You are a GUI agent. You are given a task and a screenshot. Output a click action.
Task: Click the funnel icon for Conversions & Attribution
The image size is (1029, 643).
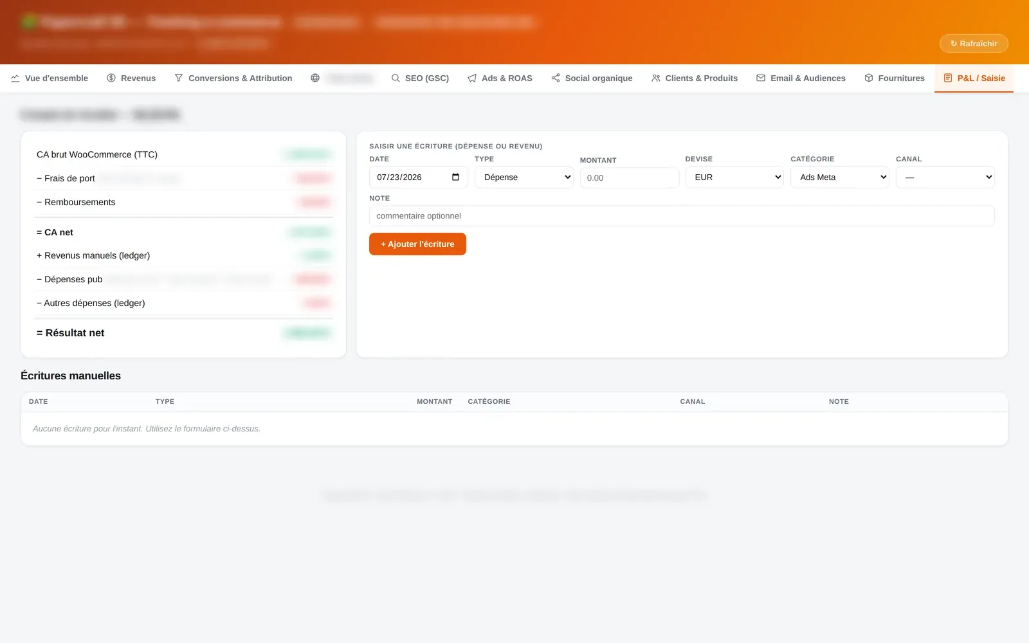(179, 78)
